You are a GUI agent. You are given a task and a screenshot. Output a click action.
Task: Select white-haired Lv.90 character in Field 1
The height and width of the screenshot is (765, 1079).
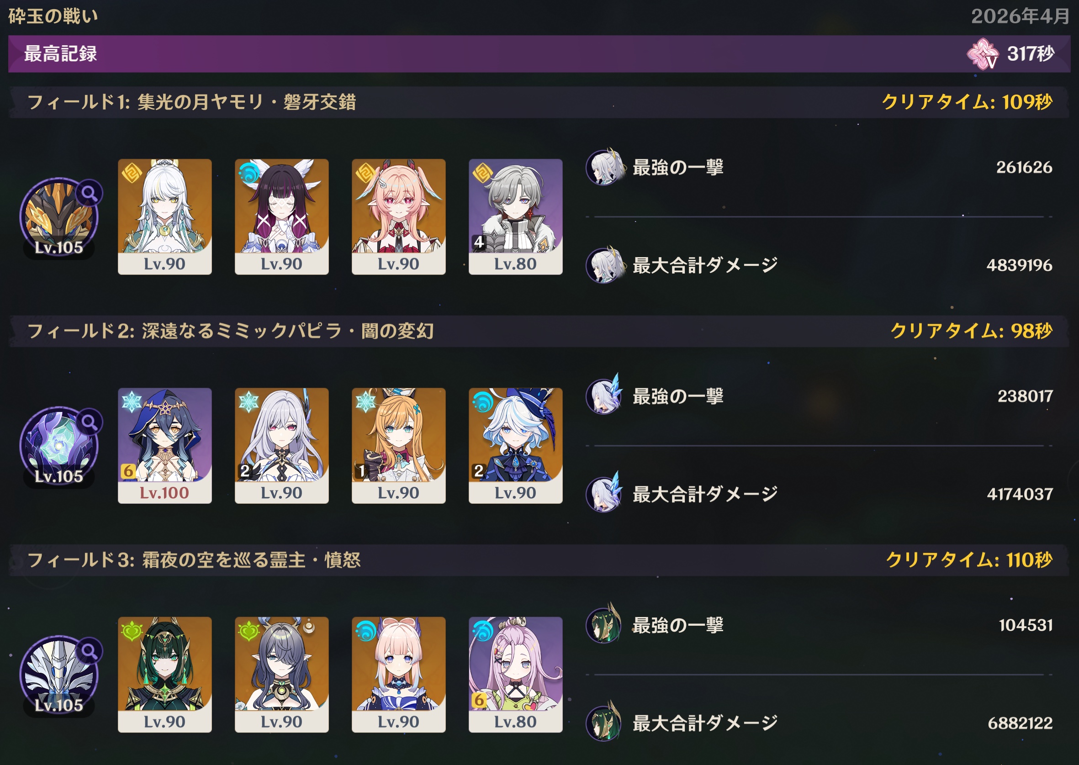coord(164,216)
